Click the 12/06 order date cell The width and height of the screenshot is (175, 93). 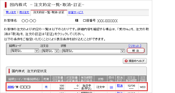(x=131, y=87)
